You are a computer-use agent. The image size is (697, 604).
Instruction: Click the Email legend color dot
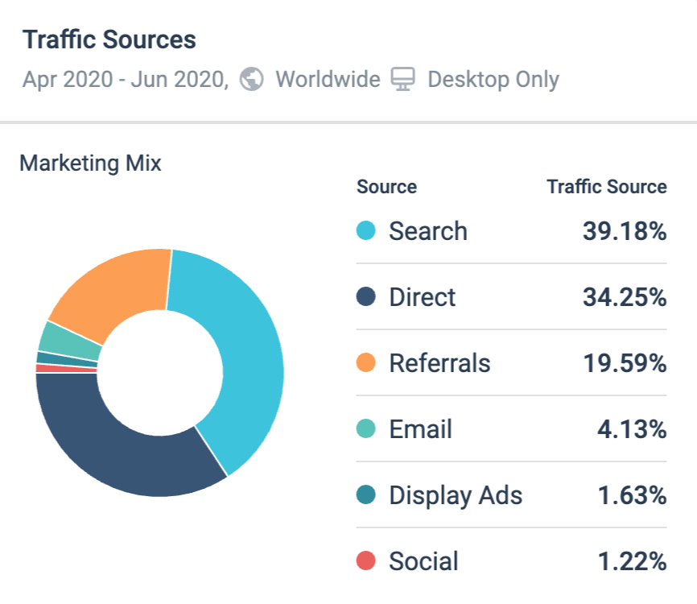366,428
